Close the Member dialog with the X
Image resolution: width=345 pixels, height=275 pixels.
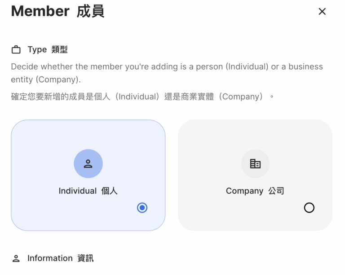click(x=322, y=12)
